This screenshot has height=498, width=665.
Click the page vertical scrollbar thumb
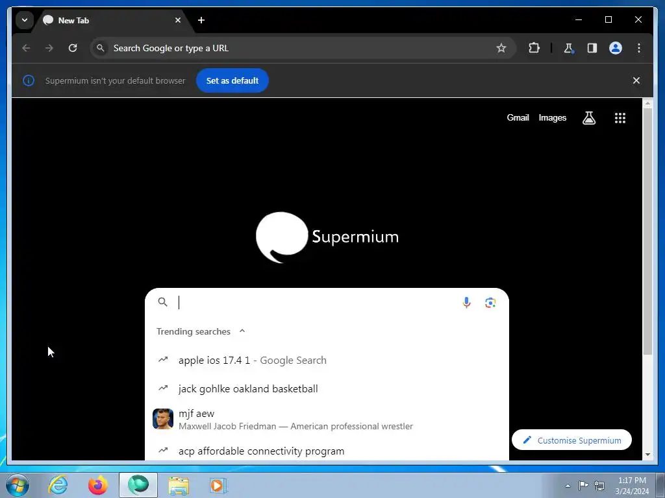(647, 231)
